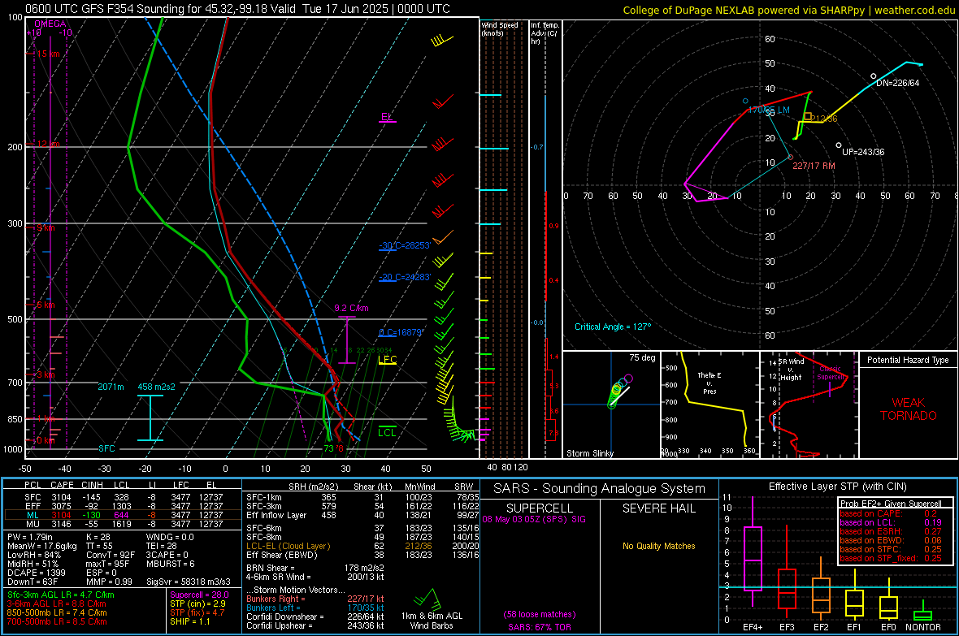Screen dimensions: 959x636
Task: Click the SR Wind v. Height inset label
Action: [791, 370]
